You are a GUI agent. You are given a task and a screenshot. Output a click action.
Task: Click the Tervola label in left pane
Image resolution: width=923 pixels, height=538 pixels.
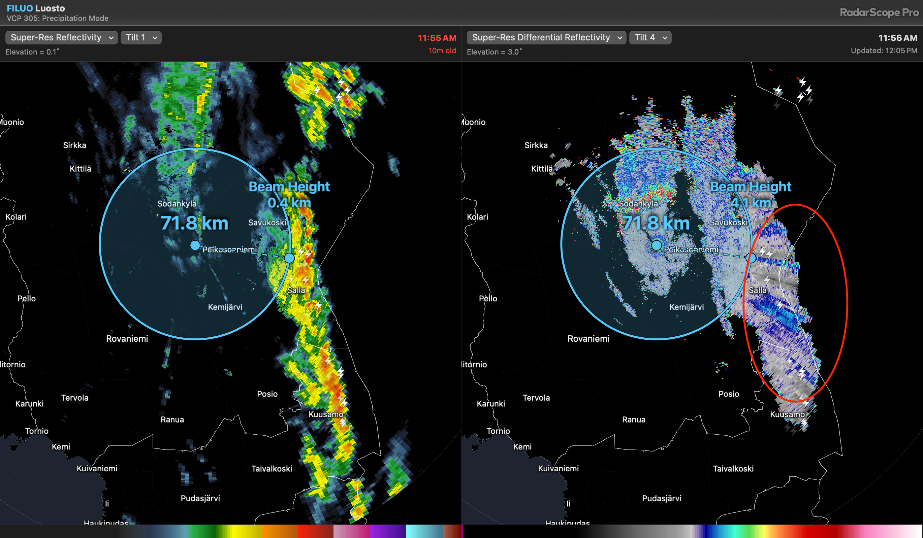pyautogui.click(x=75, y=398)
